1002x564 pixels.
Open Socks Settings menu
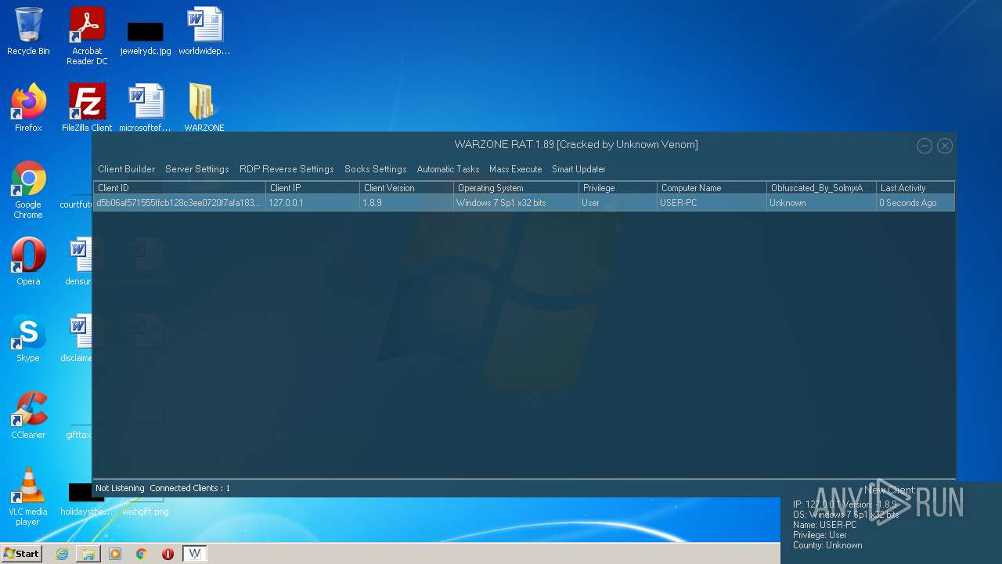375,169
